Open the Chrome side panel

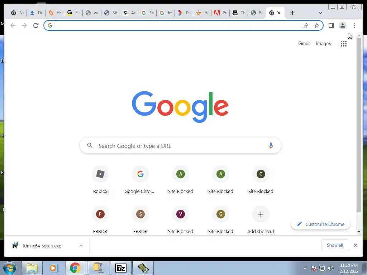click(x=331, y=25)
